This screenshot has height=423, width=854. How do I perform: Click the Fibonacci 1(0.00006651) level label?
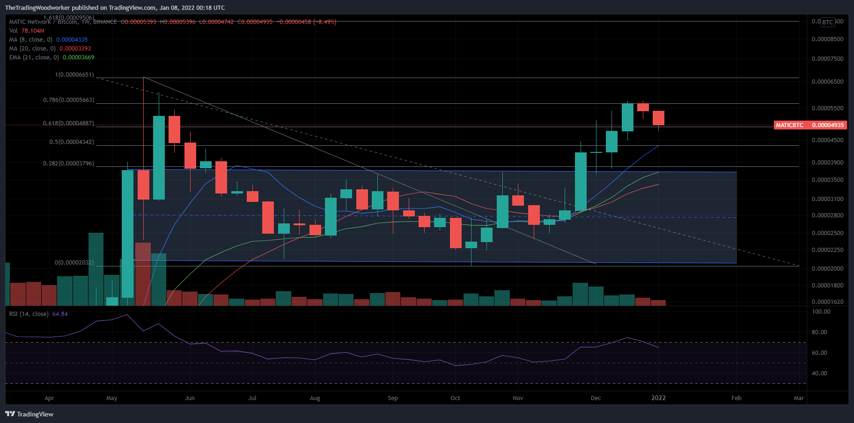pyautogui.click(x=74, y=75)
